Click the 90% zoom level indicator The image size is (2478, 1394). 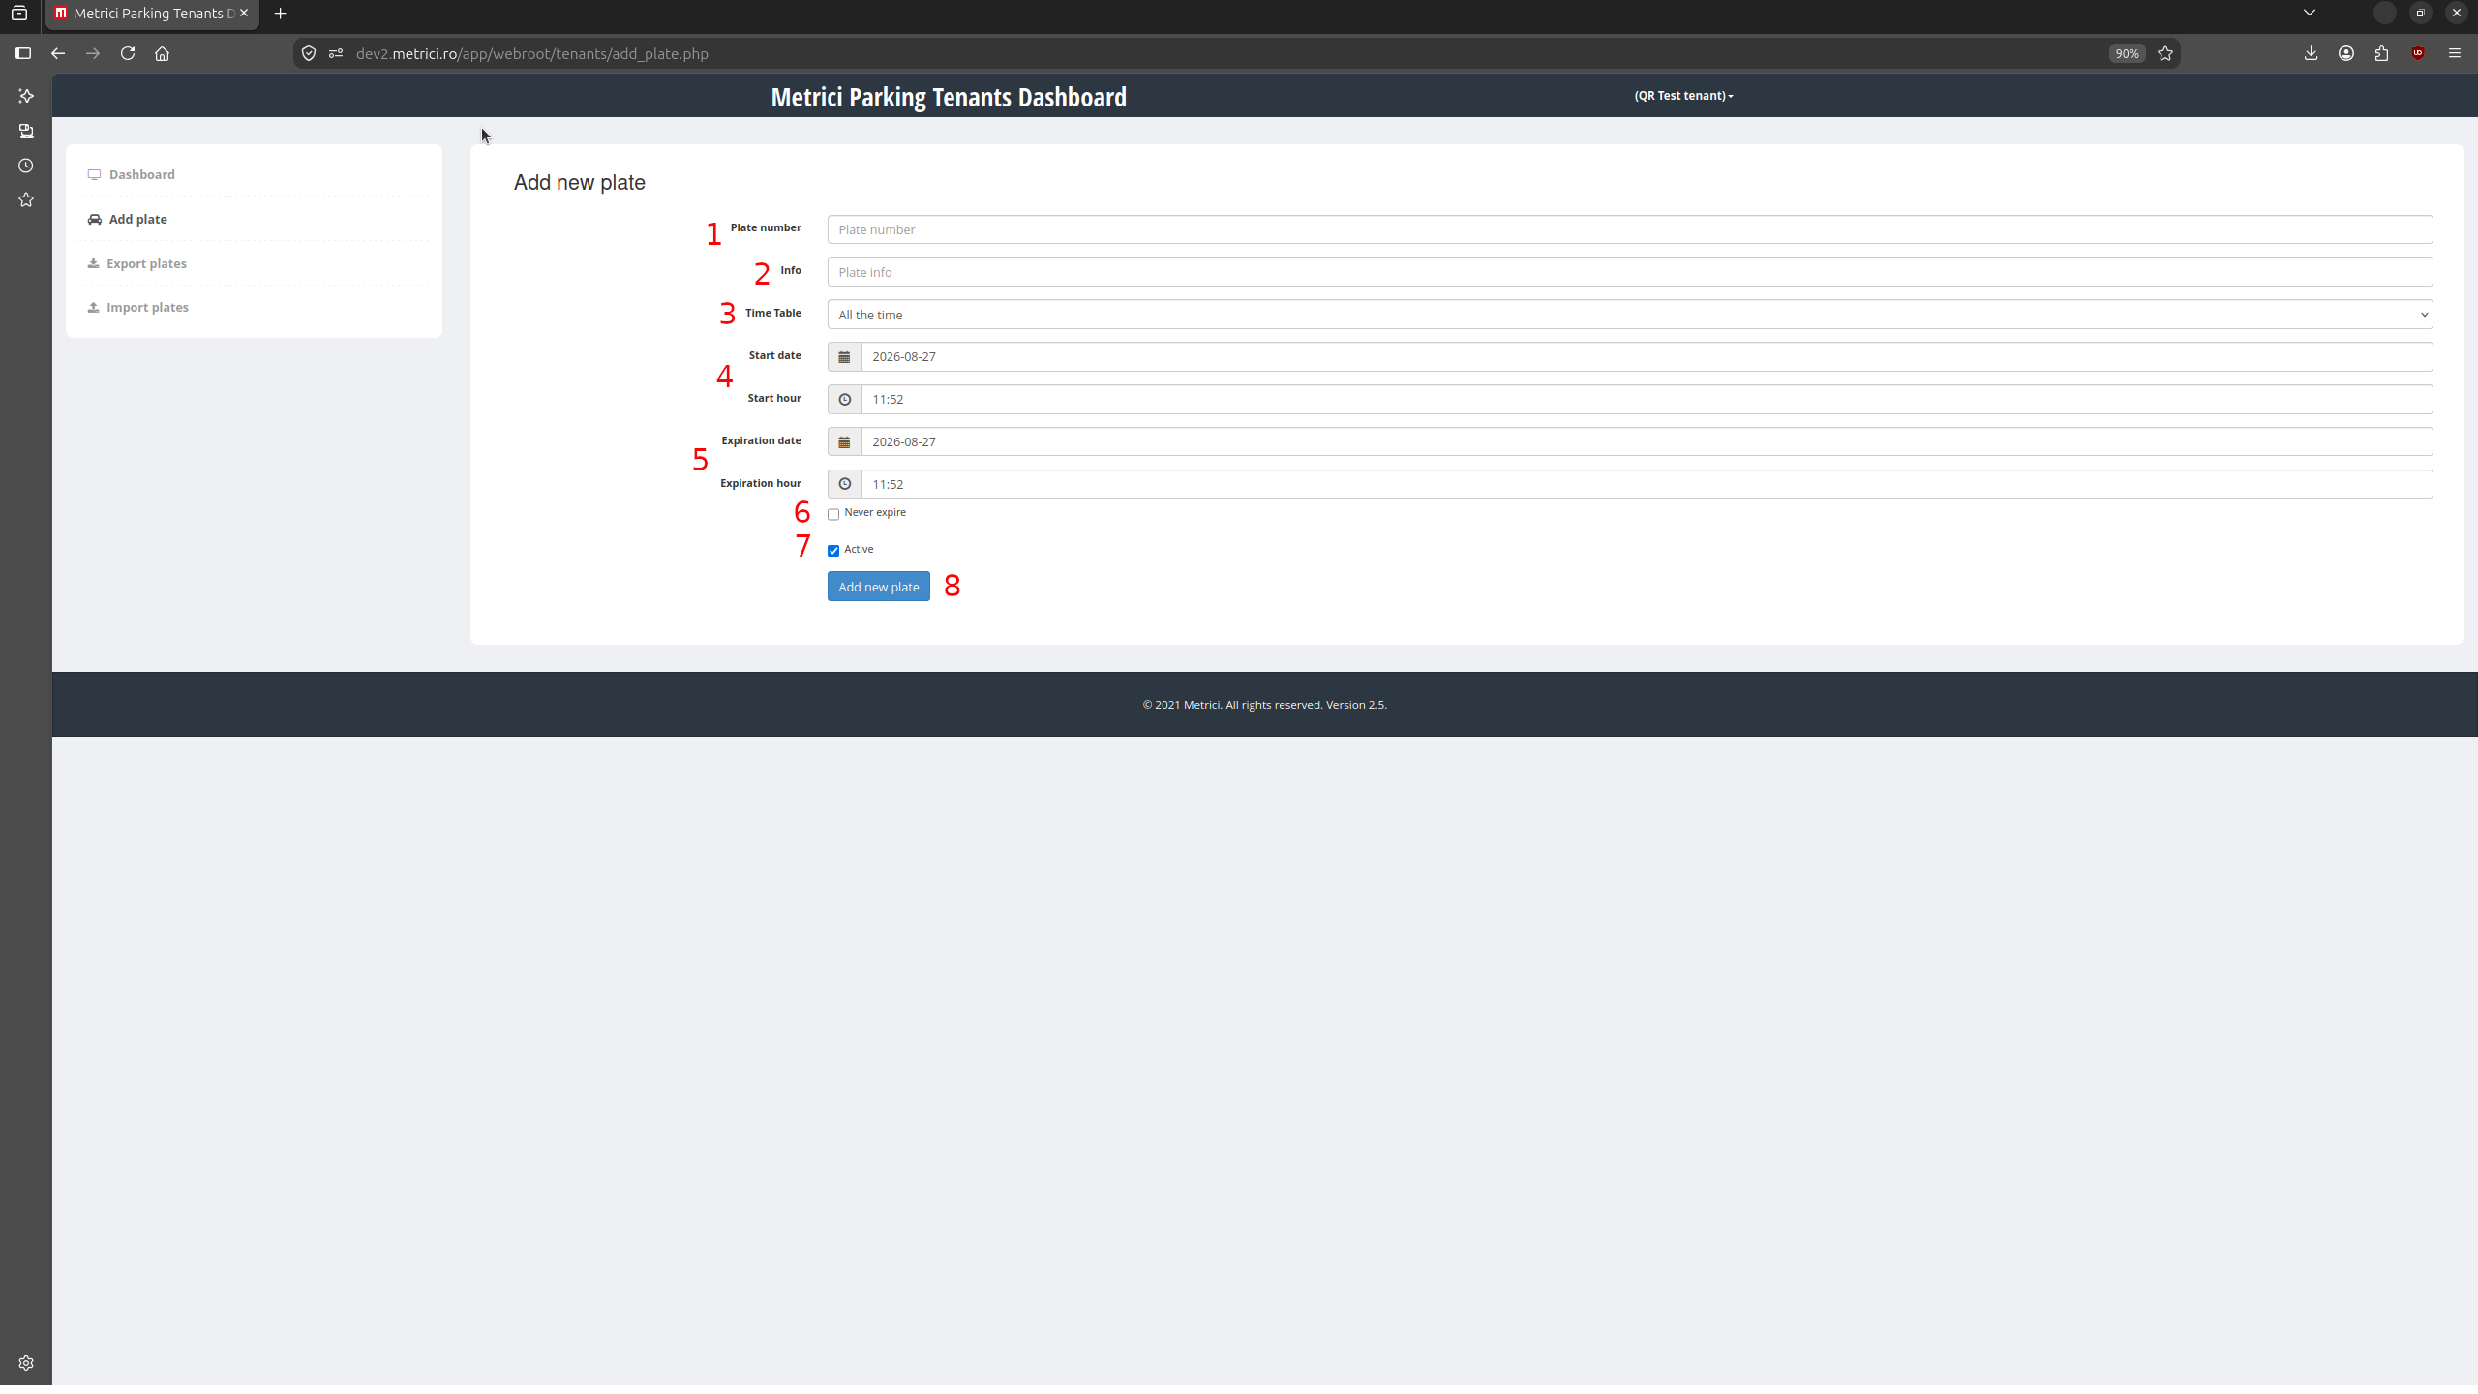click(2127, 53)
